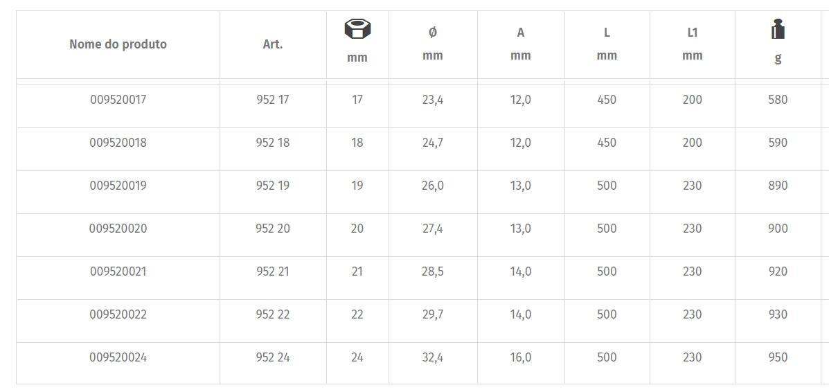Image resolution: width=829 pixels, height=392 pixels.
Task: Click the weight icon in header
Action: click(x=778, y=29)
